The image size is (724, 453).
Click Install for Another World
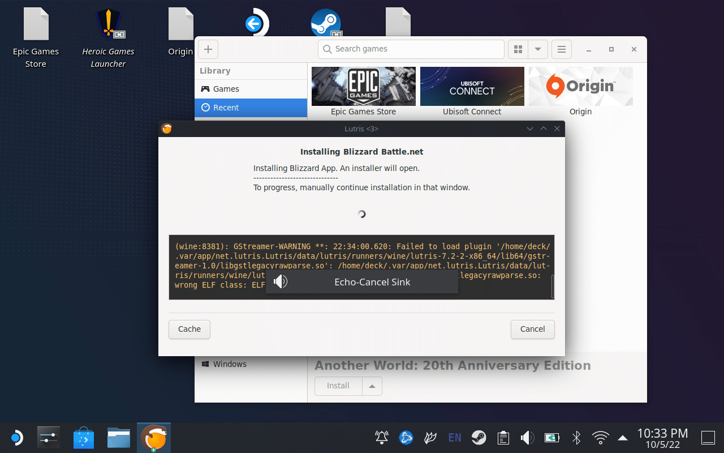tap(338, 386)
